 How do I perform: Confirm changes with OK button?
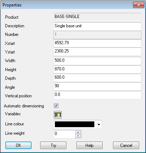18,145
